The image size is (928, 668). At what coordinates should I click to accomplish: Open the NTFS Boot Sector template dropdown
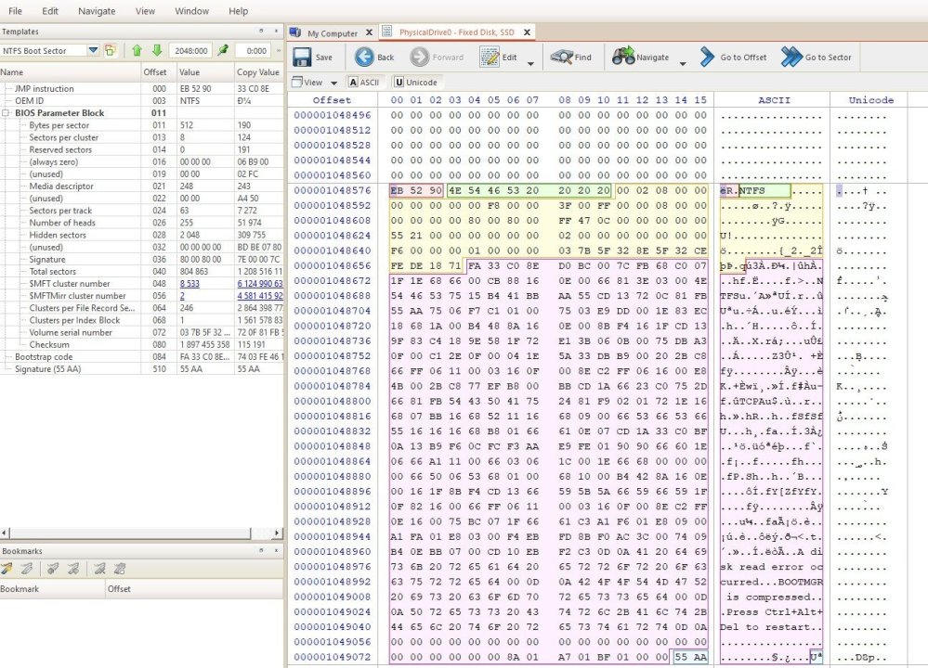coord(93,50)
